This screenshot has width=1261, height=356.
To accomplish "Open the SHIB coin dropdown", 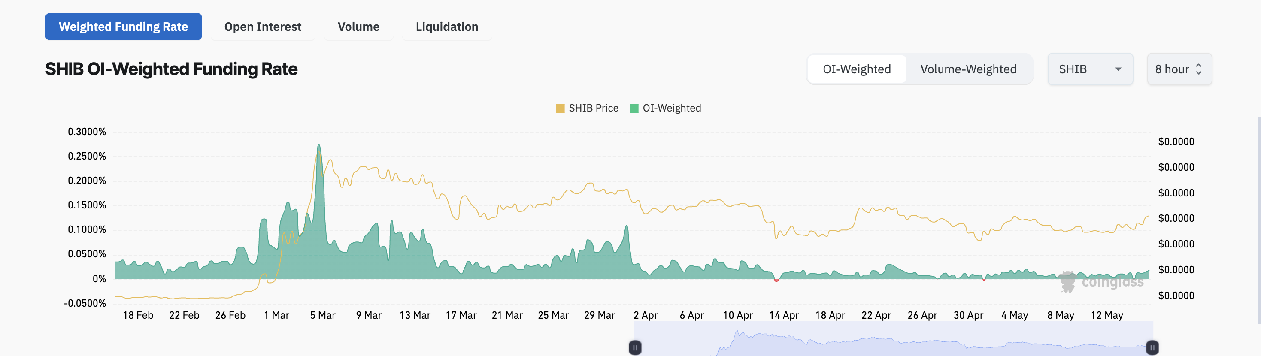I will 1089,69.
